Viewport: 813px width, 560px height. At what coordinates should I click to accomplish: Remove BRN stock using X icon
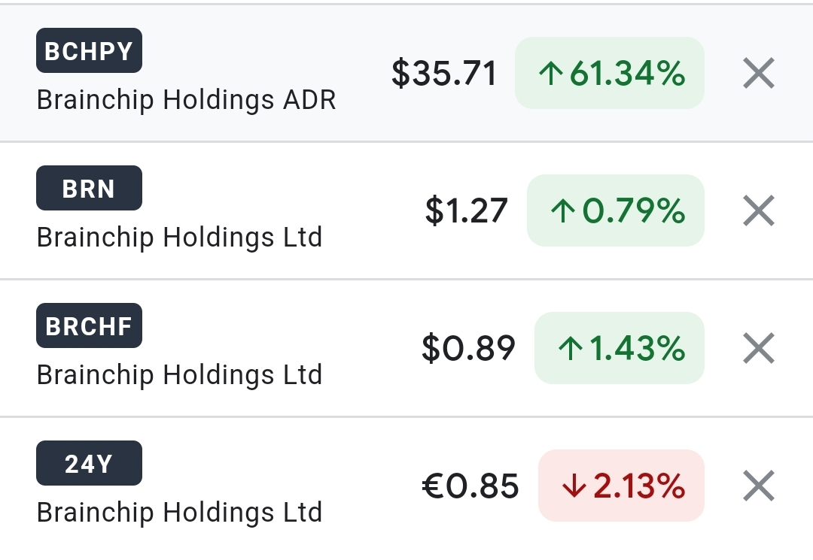click(758, 211)
